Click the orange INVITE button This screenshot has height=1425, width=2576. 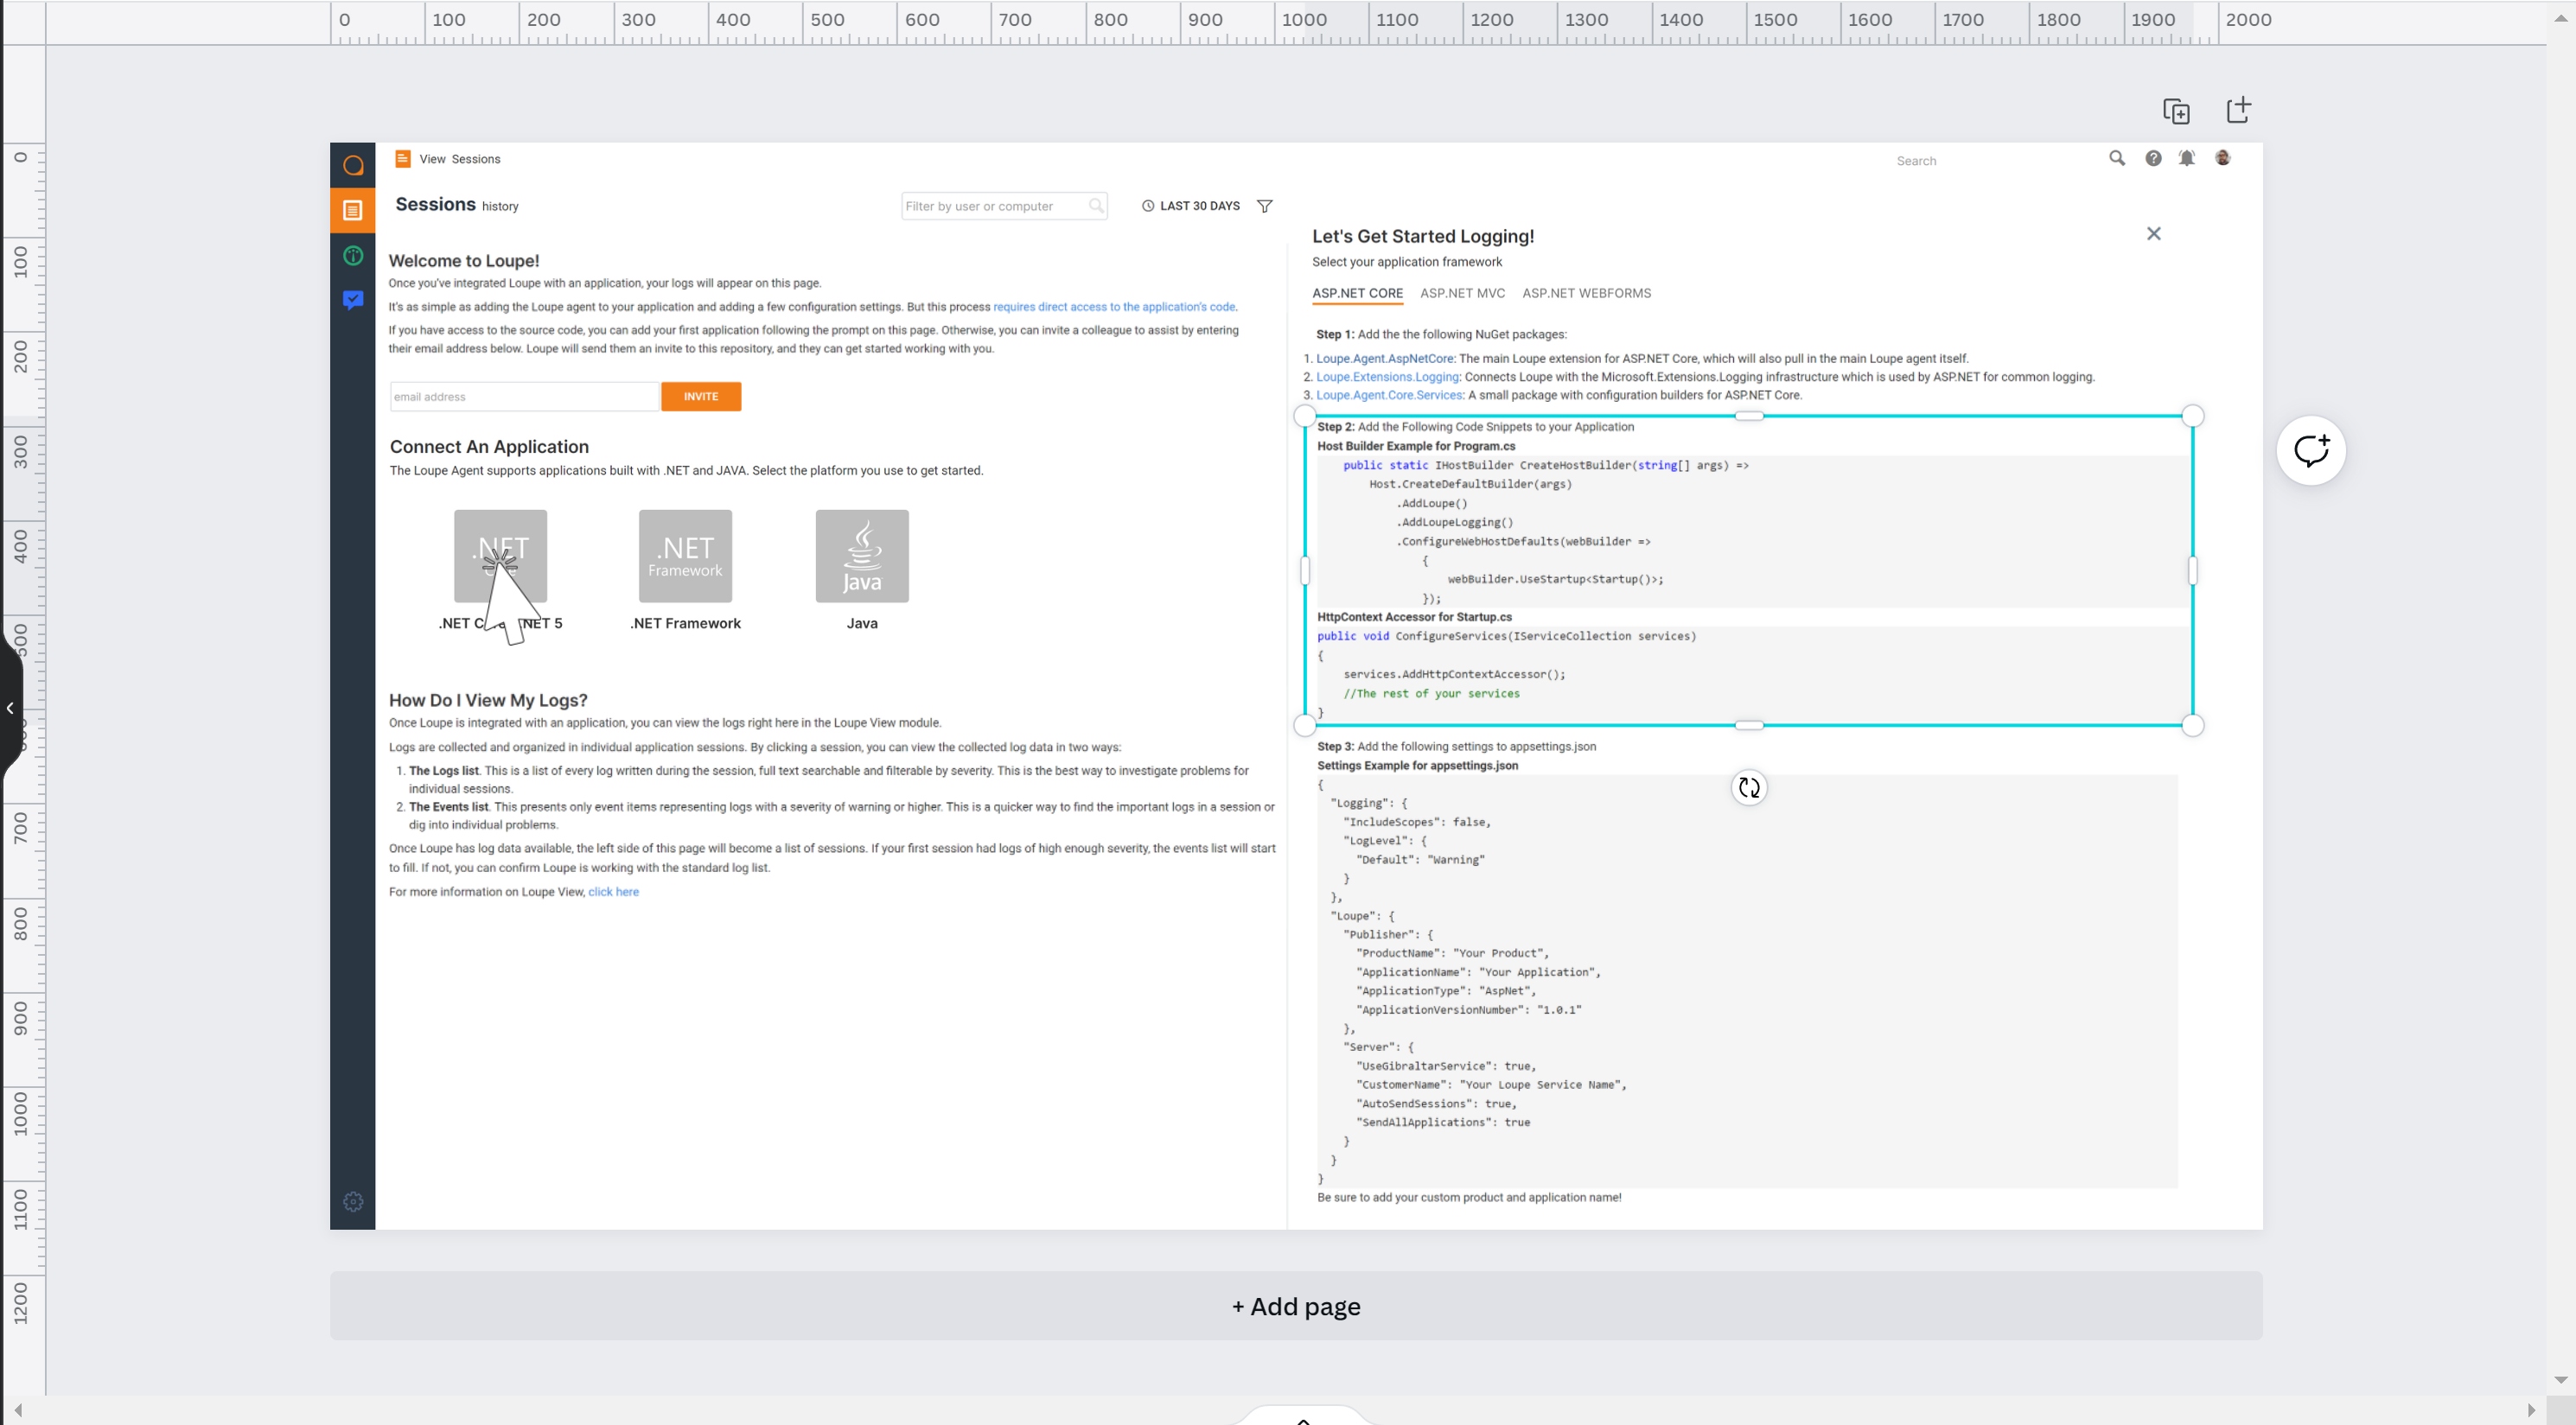(701, 397)
